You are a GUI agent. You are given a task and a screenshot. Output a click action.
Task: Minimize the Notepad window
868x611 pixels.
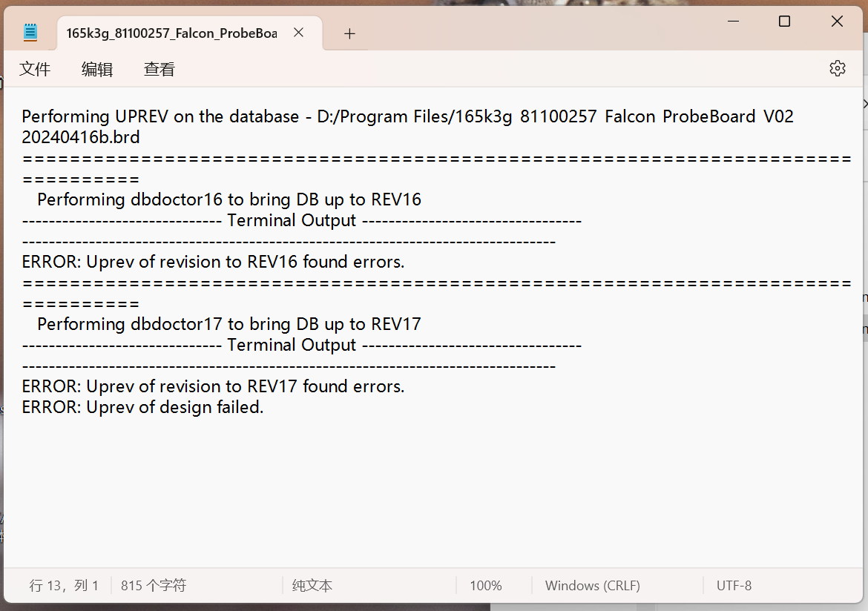tap(733, 21)
